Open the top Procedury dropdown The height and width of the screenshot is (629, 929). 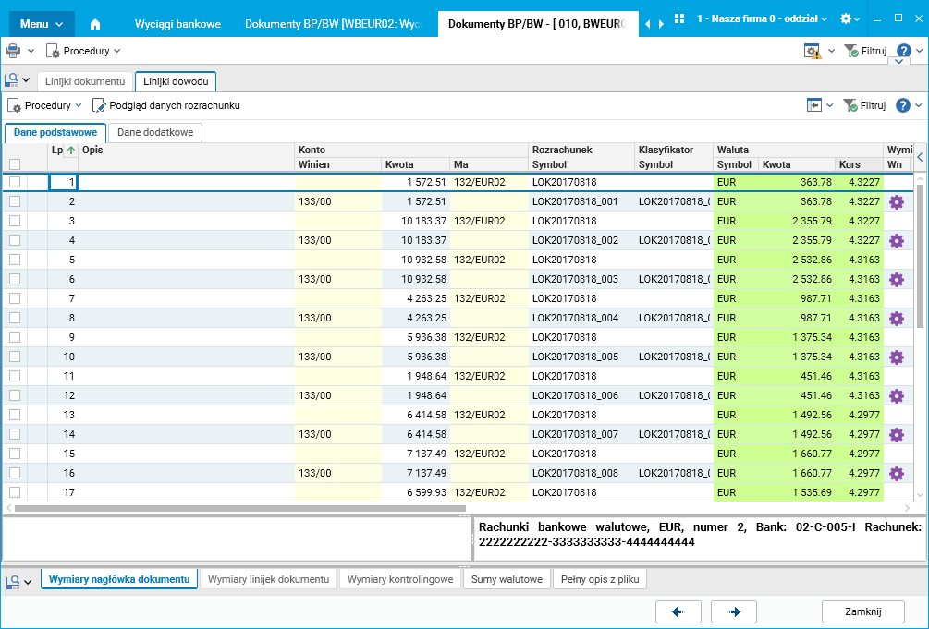click(x=84, y=51)
